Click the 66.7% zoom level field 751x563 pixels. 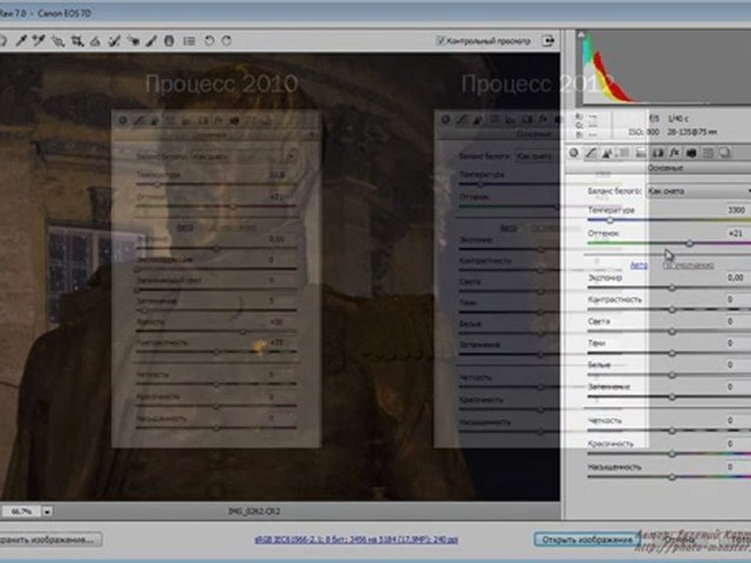[x=21, y=511]
